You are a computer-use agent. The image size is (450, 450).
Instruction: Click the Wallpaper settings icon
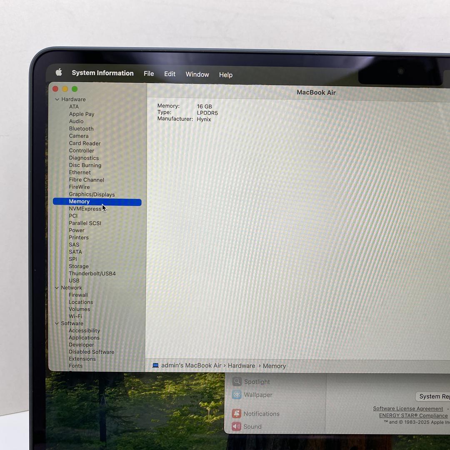pyautogui.click(x=237, y=395)
